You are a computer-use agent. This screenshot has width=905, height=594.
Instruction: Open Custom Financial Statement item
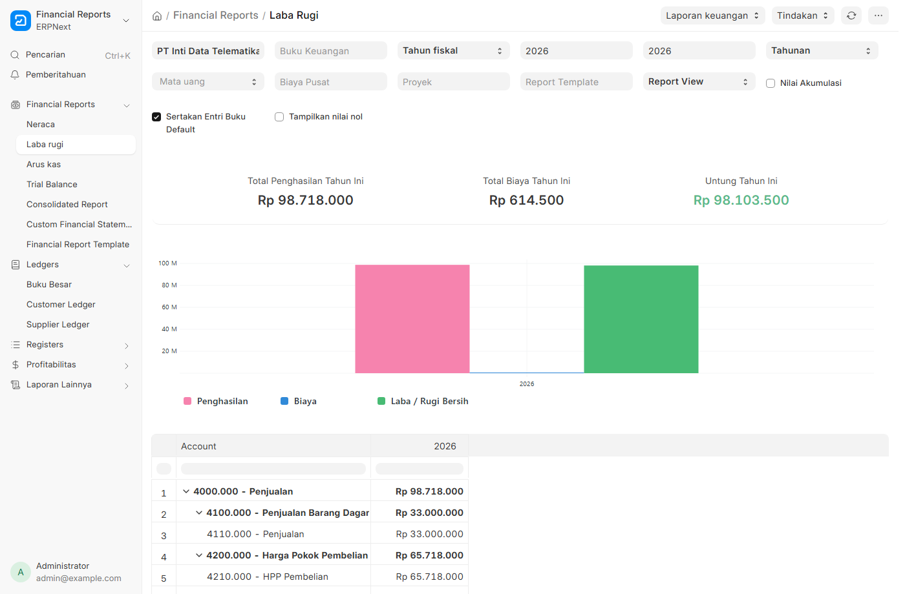coord(76,225)
